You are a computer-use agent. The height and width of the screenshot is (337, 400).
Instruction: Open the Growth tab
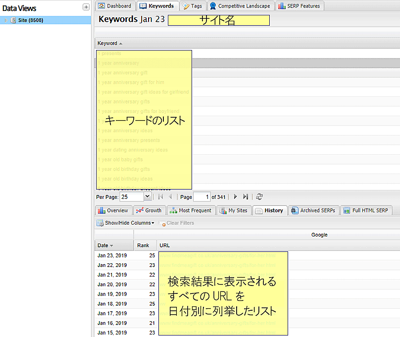pos(149,210)
